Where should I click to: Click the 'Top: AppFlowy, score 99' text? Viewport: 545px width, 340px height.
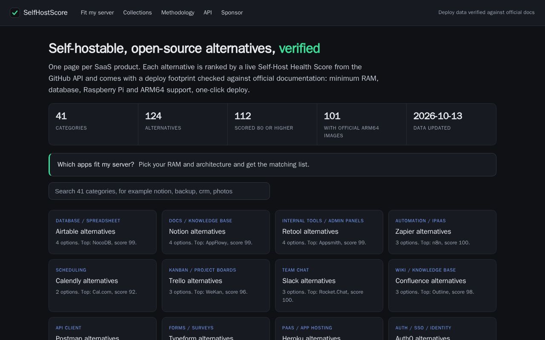tap(223, 243)
